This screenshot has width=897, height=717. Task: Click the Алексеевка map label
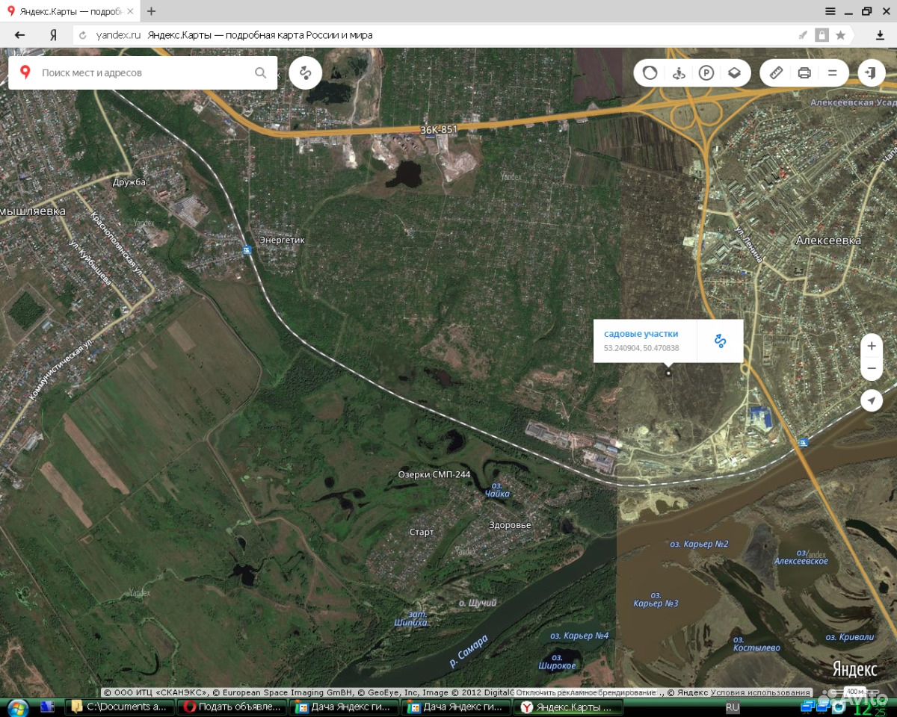pyautogui.click(x=828, y=240)
